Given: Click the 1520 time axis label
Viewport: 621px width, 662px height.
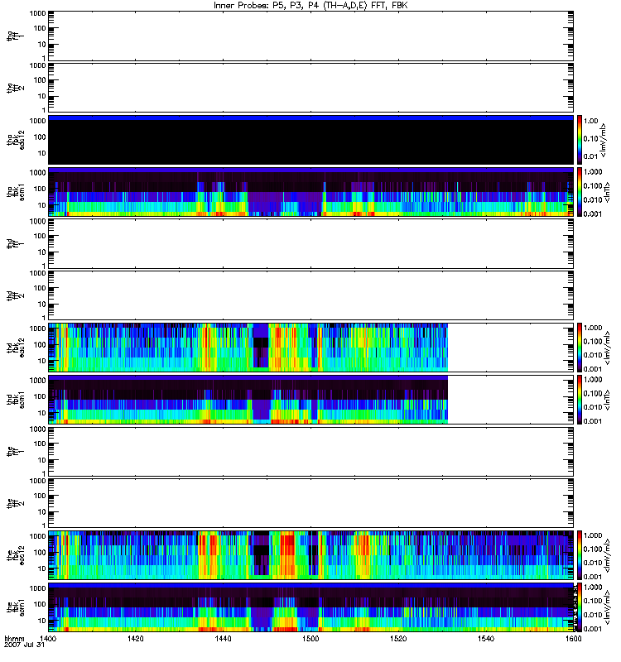Looking at the screenshot, I should pos(398,638).
